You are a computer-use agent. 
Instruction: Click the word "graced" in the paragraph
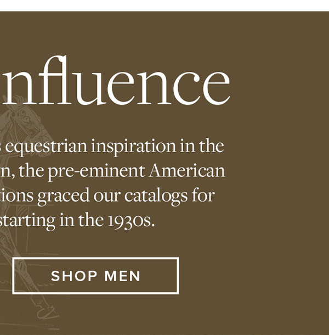[x=62, y=196]
